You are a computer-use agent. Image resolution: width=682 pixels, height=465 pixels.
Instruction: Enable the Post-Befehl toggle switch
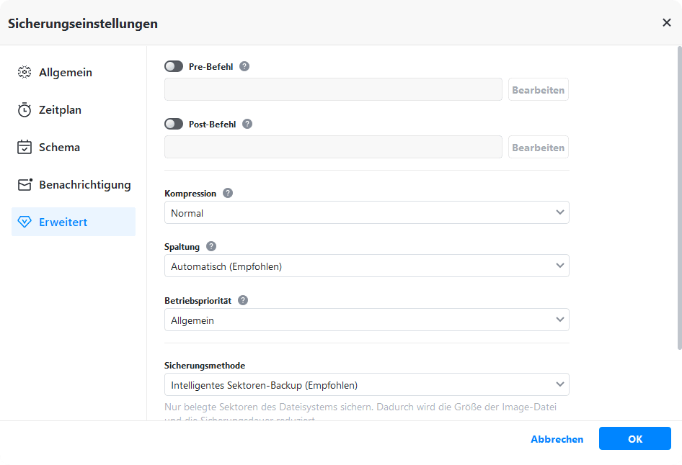click(174, 124)
